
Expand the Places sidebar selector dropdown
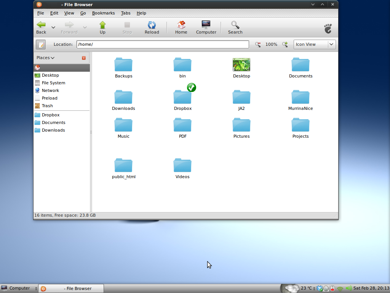pyautogui.click(x=46, y=58)
